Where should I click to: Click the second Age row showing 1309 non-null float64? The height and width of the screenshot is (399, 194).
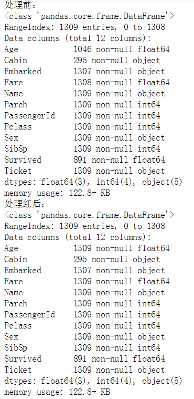point(87,248)
